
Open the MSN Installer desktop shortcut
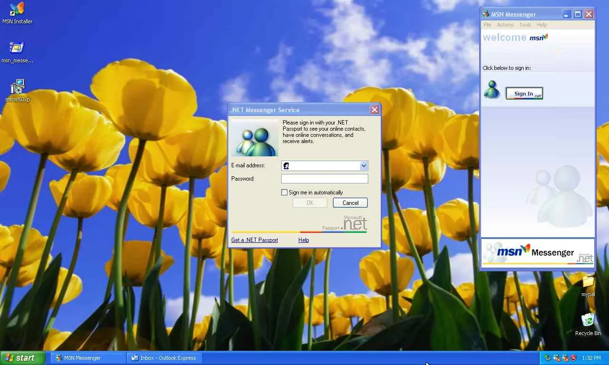(17, 13)
